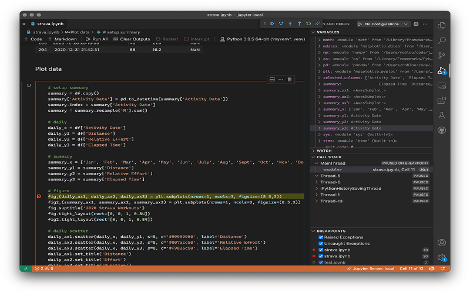This screenshot has width=470, height=293.
Task: Open the Accounts icon in activity bar
Action: pos(442,243)
